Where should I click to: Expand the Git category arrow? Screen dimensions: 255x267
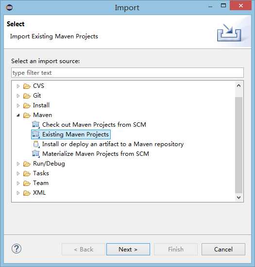(18, 96)
